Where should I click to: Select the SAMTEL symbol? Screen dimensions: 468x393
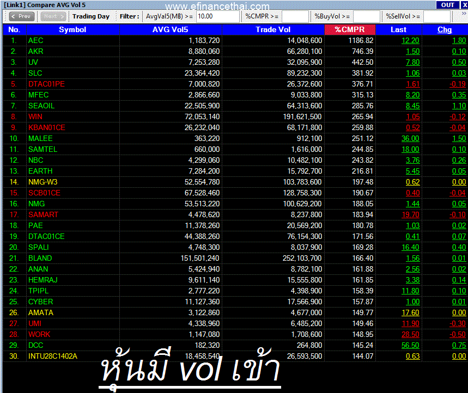click(x=42, y=149)
